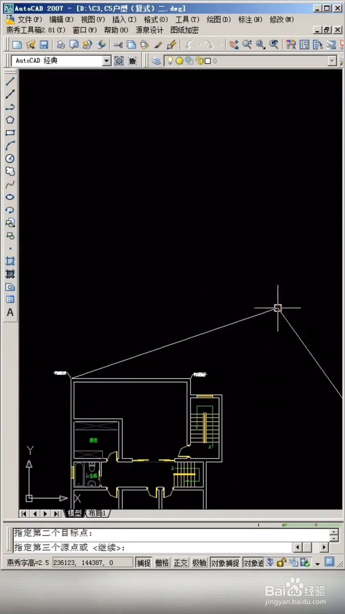The height and width of the screenshot is (614, 345).
Task: Open the 格式(O) menu
Action: 156,20
